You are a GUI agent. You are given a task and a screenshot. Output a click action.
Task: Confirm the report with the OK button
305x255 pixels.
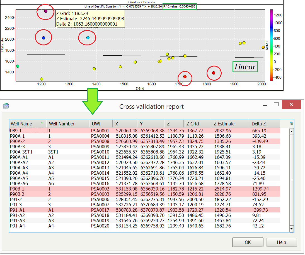point(248,242)
